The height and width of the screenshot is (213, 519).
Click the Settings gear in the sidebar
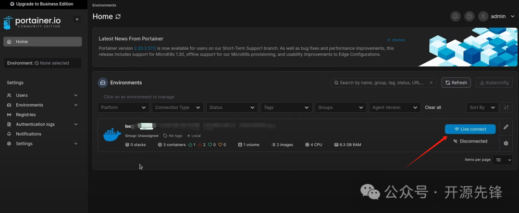click(x=9, y=143)
